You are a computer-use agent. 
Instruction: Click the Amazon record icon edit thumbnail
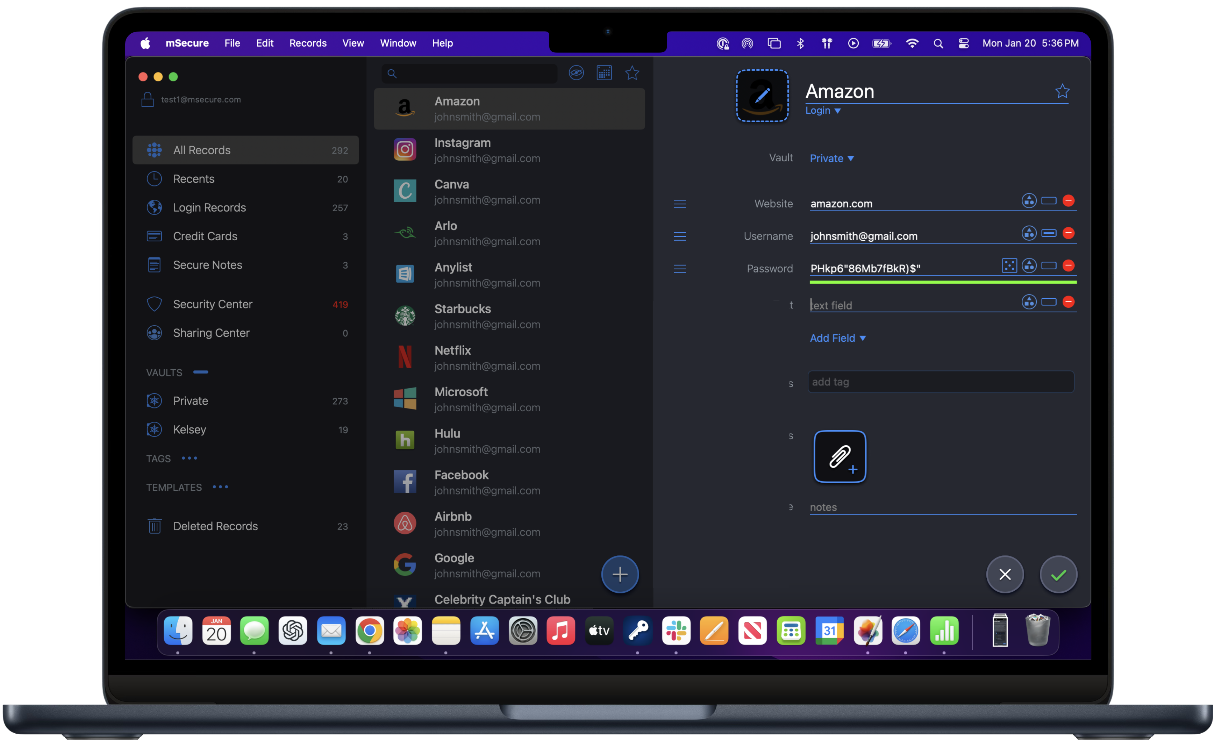click(x=762, y=96)
